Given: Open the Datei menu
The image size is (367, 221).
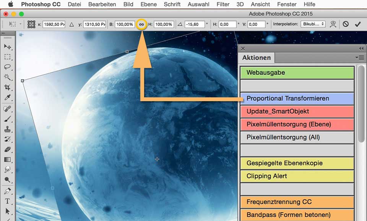Looking at the screenshot, I should click(75, 4).
